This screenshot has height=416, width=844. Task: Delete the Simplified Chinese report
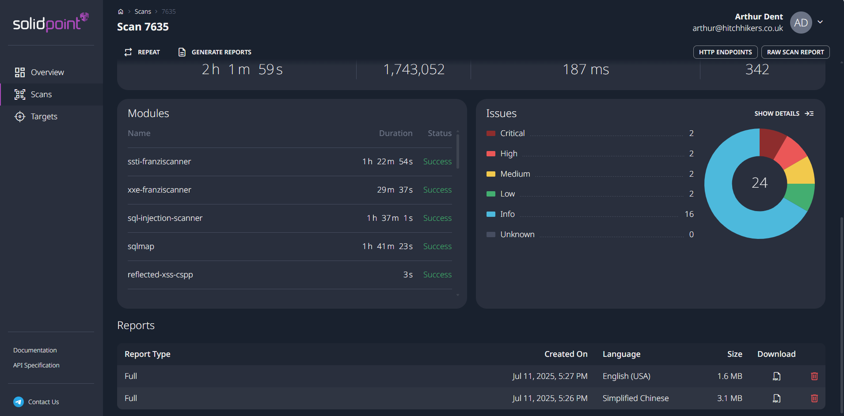(814, 398)
